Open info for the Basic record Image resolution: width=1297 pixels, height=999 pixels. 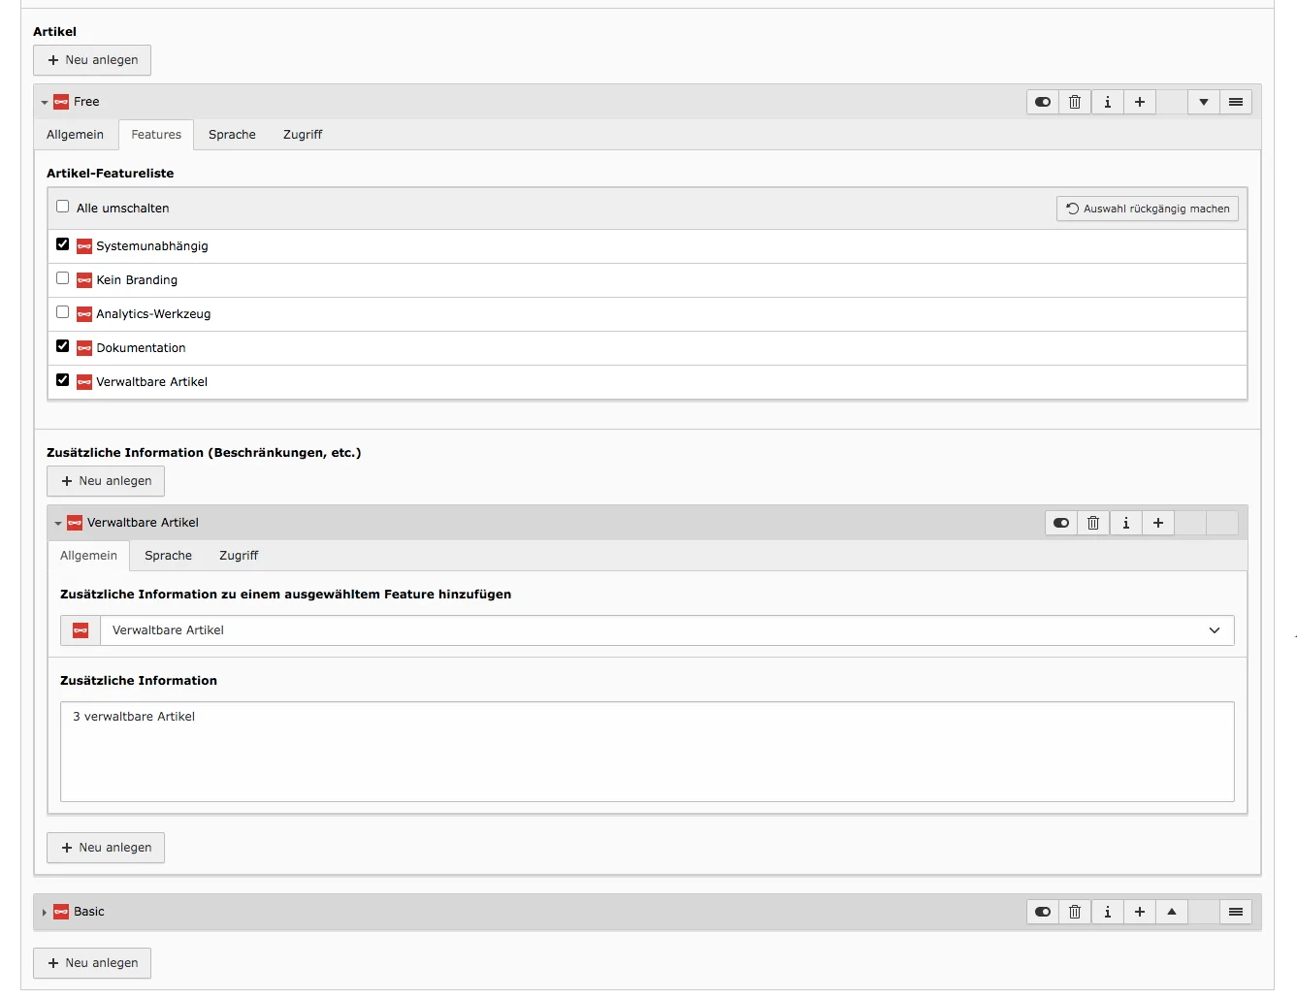(x=1107, y=912)
